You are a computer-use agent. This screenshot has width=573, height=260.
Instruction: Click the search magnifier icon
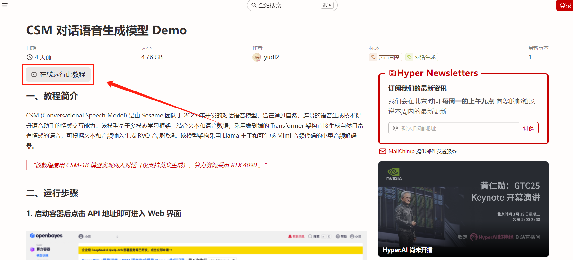(254, 5)
